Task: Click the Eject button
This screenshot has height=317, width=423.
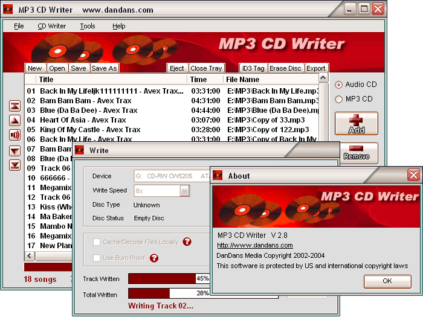Action: [x=177, y=68]
